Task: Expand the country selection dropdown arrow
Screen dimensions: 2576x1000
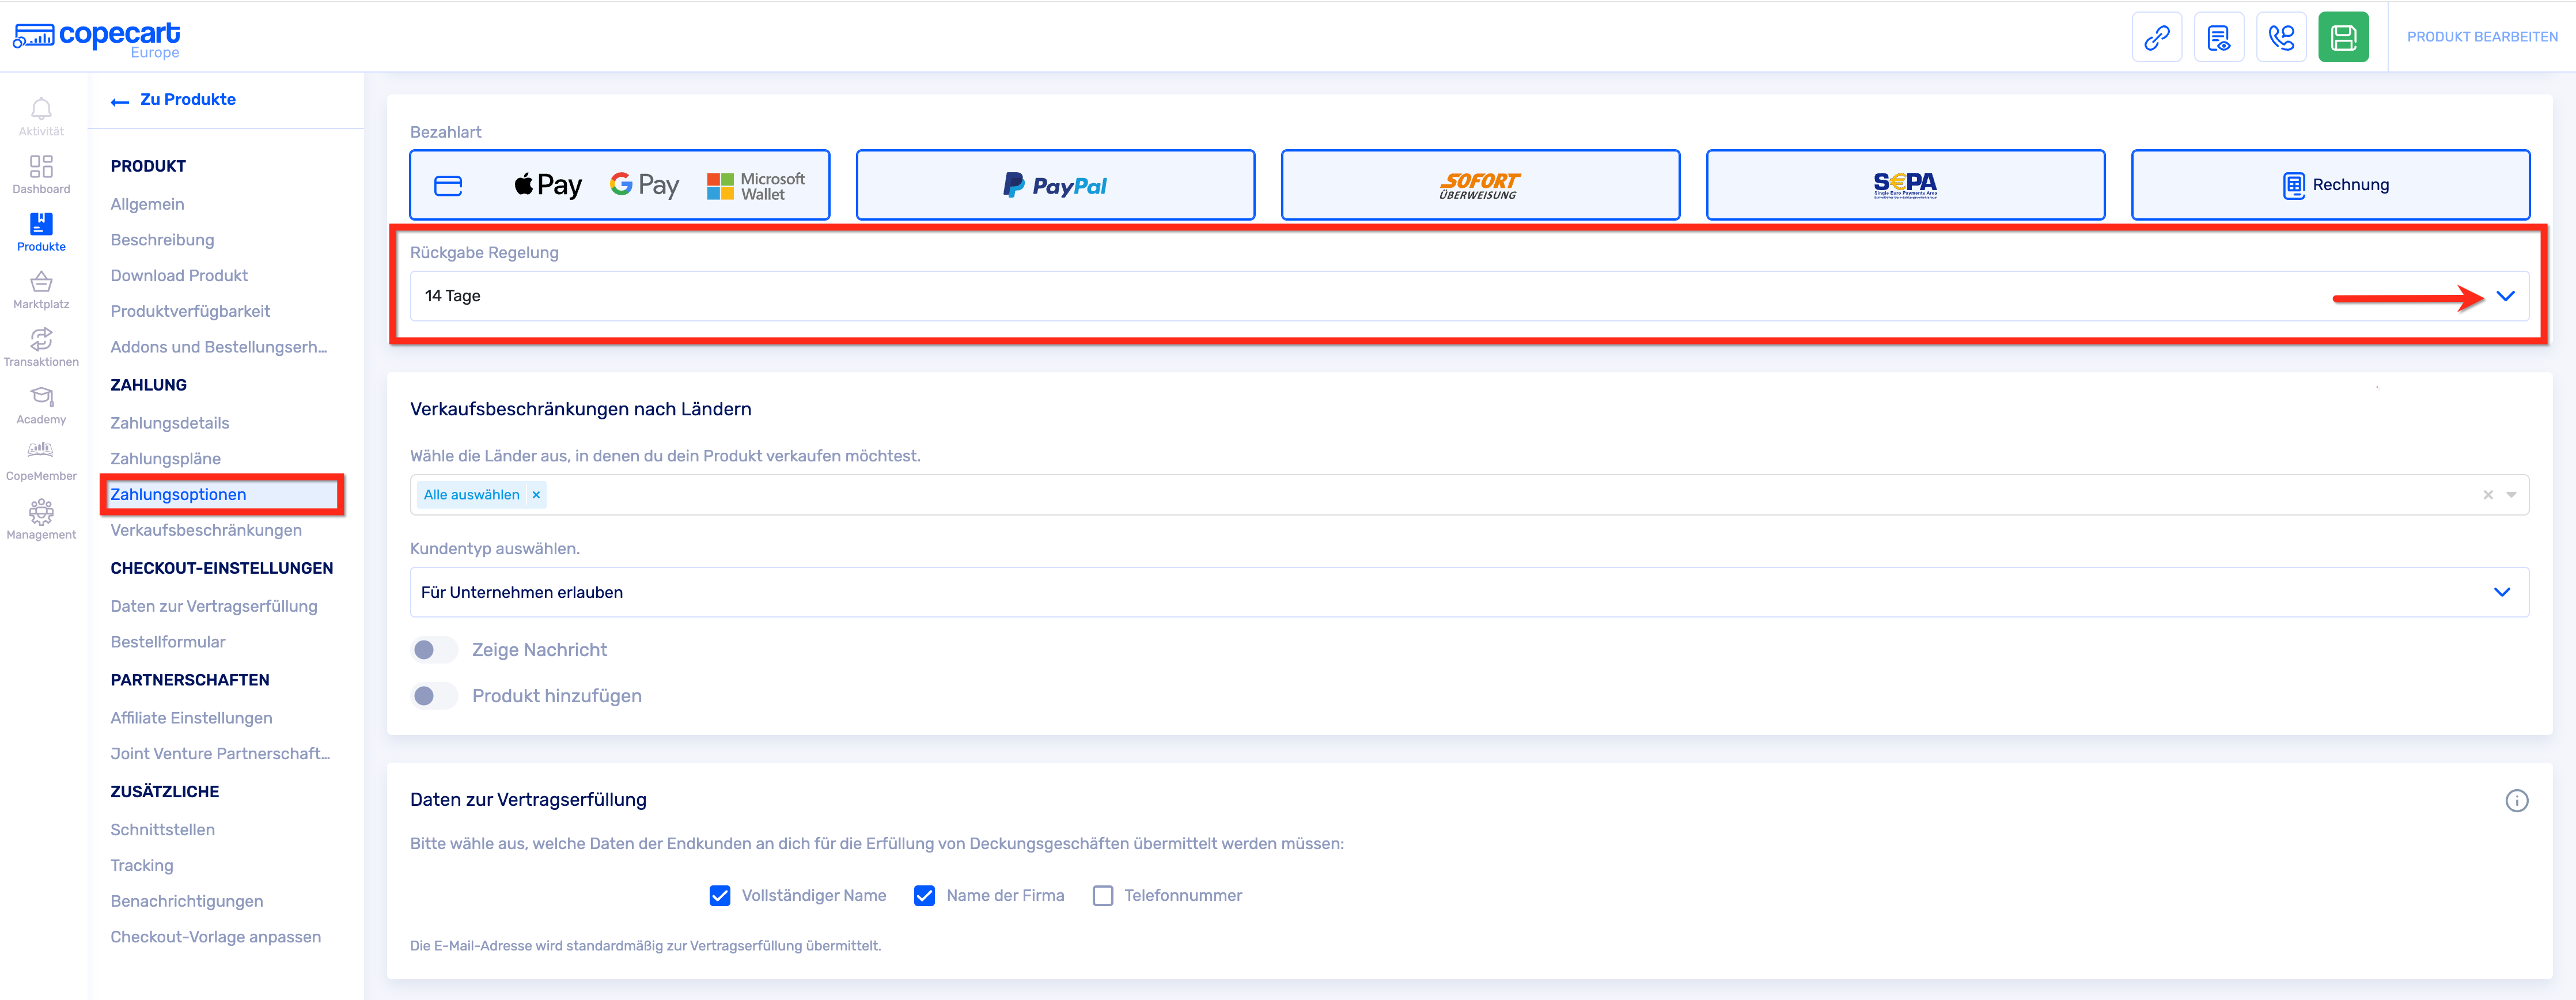Action: pyautogui.click(x=2511, y=495)
